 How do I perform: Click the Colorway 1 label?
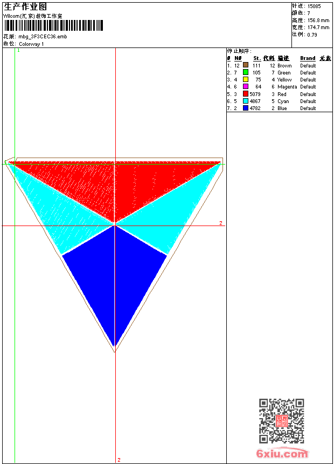pos(31,44)
